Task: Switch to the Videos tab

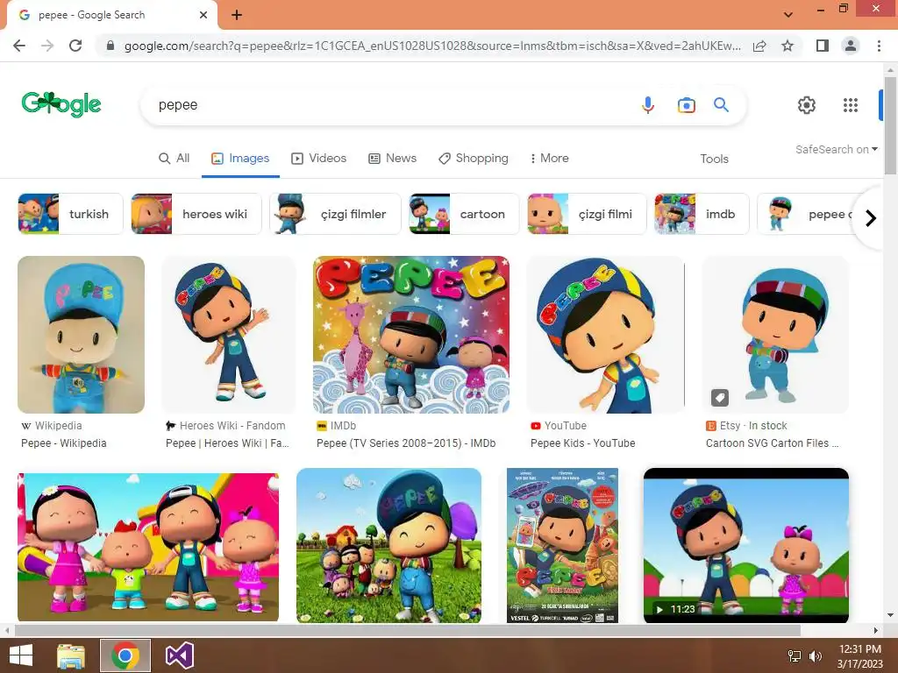Action: pos(318,158)
